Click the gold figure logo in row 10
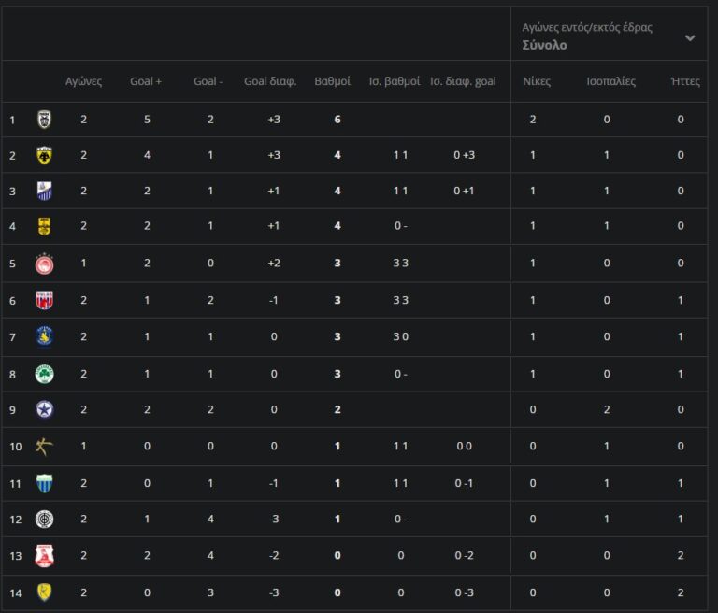 click(x=44, y=446)
